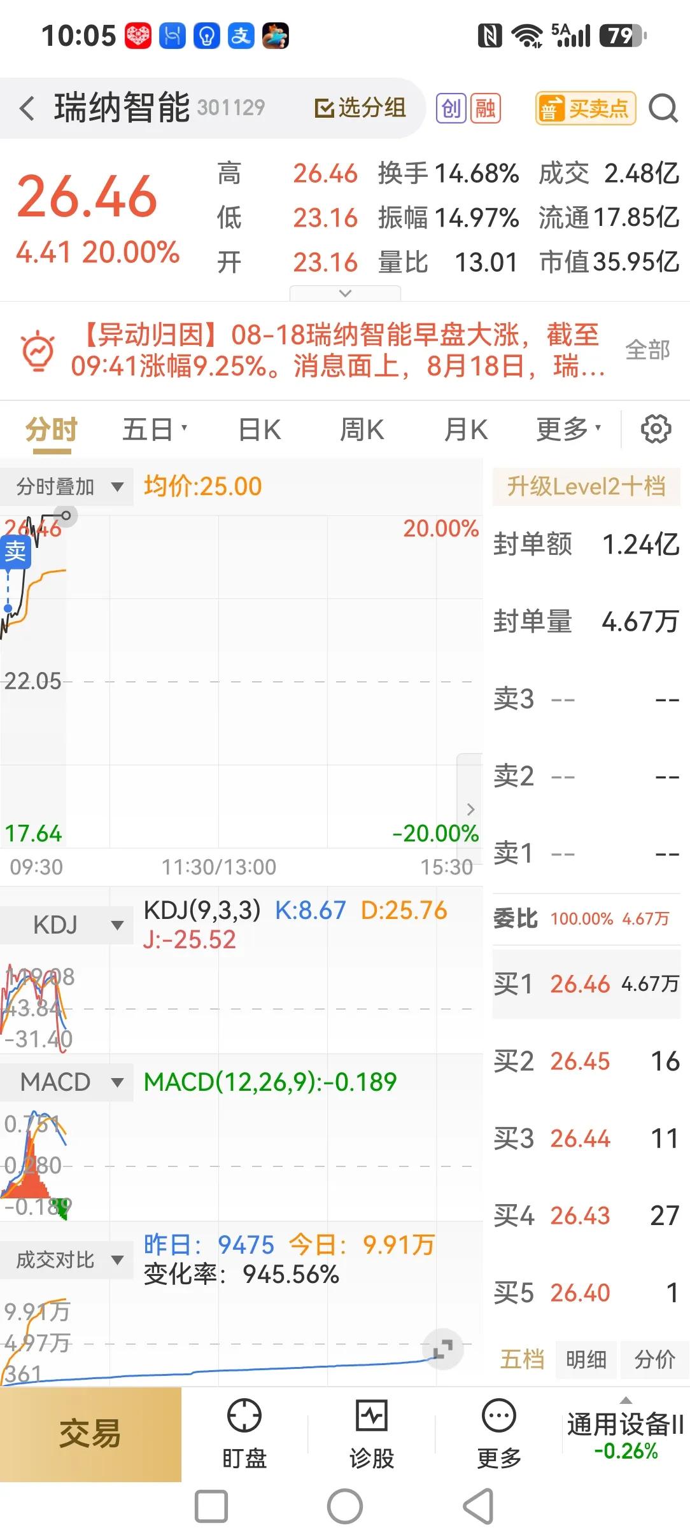
Task: Tap the 异动归因 alert bulb icon
Action: pyautogui.click(x=38, y=351)
